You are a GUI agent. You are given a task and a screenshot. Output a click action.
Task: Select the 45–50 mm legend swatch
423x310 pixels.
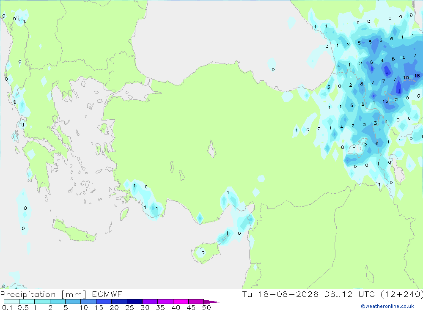[196, 302]
